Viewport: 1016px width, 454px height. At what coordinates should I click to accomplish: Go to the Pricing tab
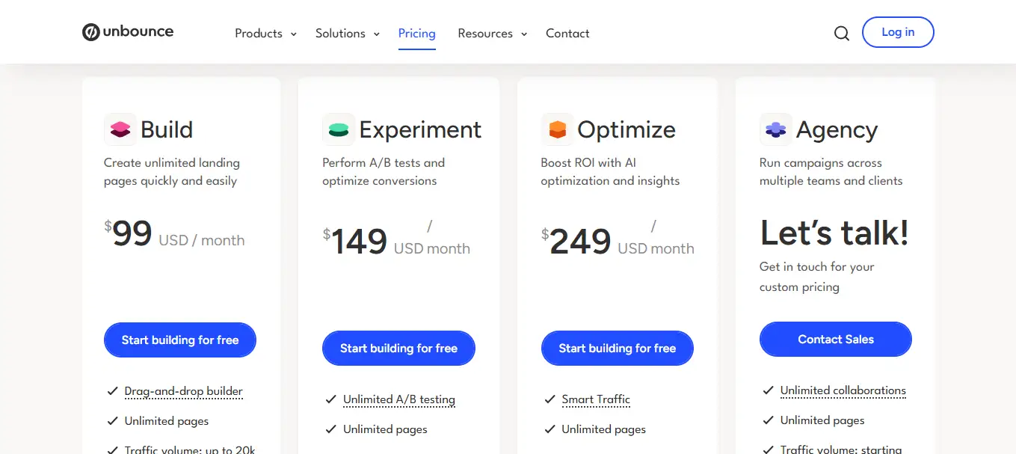pos(416,34)
